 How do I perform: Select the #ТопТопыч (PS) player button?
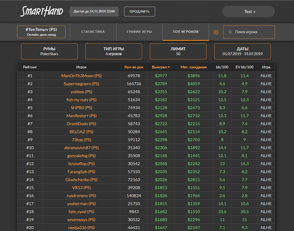pyautogui.click(x=41, y=32)
